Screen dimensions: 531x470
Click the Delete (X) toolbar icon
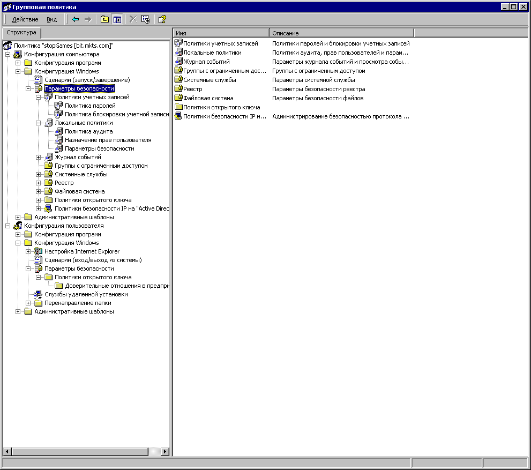133,20
